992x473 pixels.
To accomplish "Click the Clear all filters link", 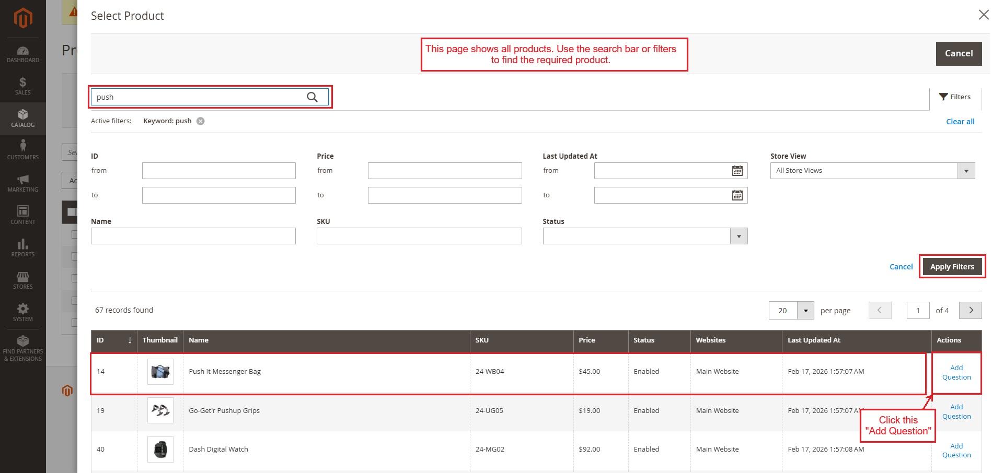I will pos(960,122).
